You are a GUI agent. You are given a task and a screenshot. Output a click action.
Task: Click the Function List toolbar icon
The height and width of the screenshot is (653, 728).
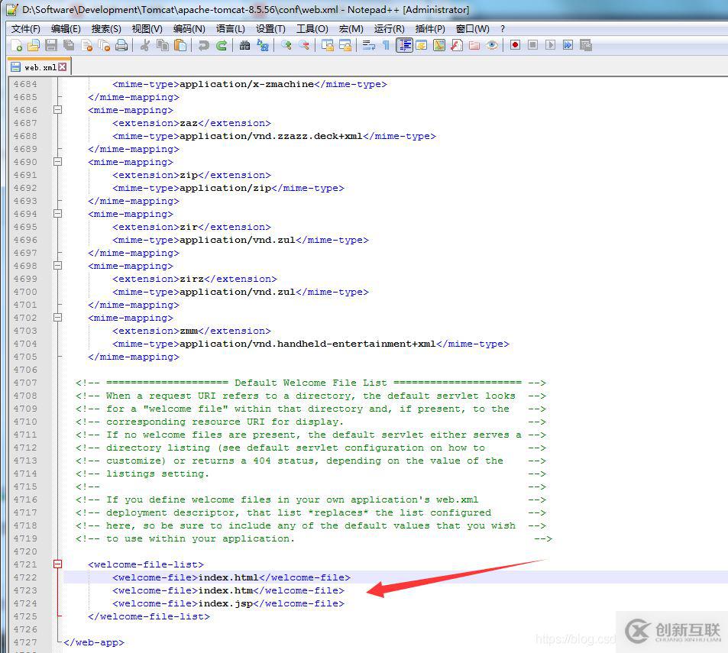[456, 46]
